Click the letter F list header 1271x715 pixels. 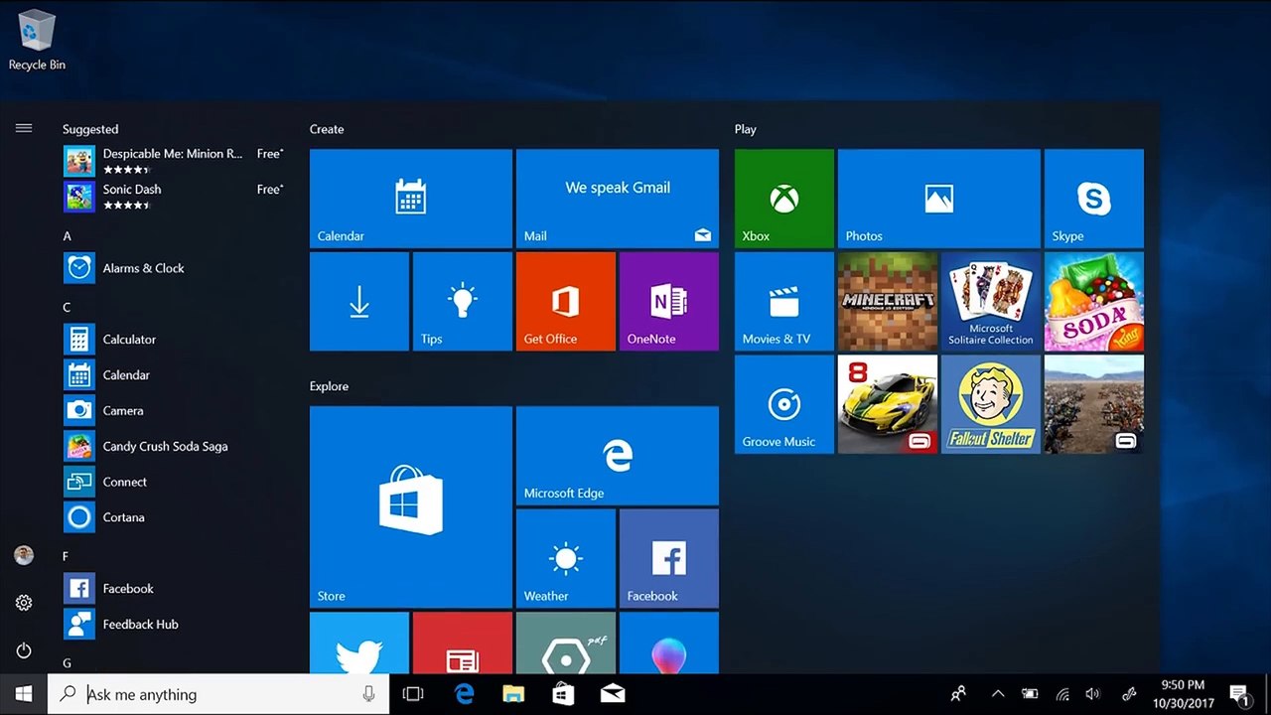tap(67, 557)
